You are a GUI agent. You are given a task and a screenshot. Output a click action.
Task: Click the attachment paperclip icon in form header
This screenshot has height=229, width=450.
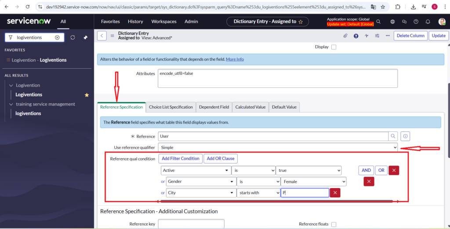tap(345, 36)
